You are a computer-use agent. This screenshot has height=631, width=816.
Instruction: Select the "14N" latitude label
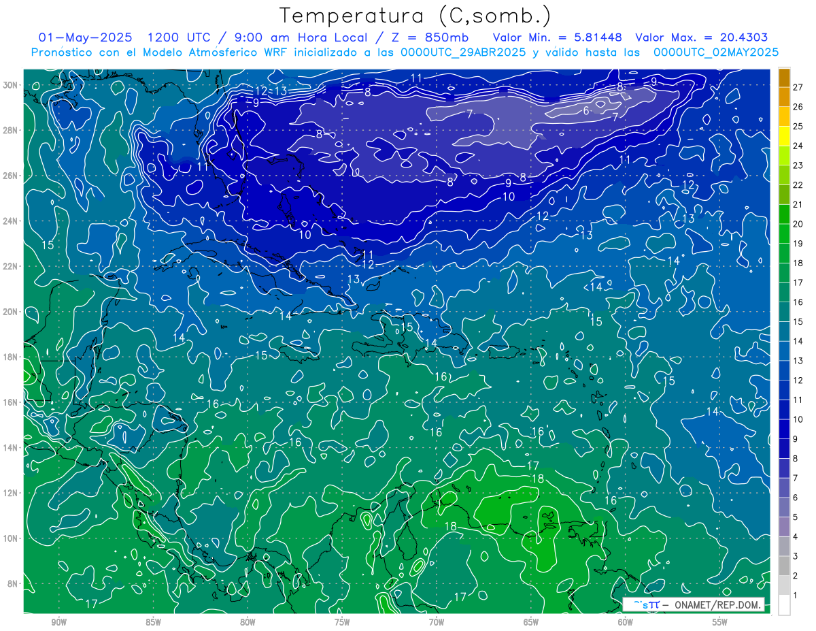point(11,448)
